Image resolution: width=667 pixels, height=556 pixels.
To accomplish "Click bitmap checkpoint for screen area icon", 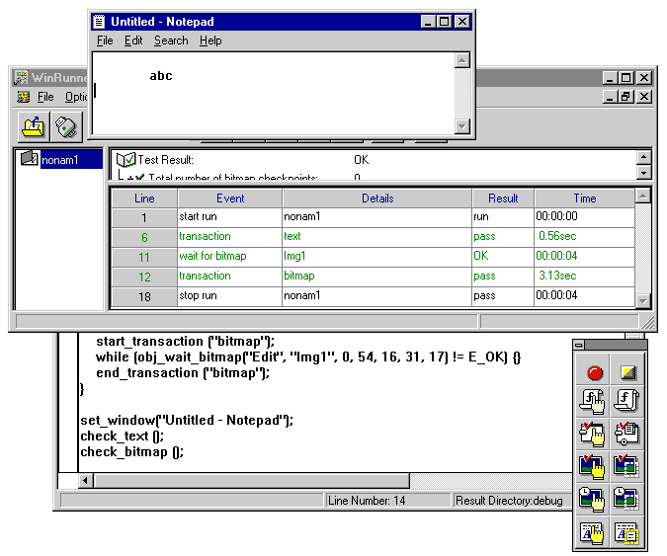I will coord(625,465).
